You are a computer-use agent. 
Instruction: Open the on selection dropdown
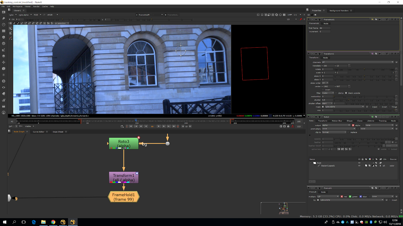point(61,23)
